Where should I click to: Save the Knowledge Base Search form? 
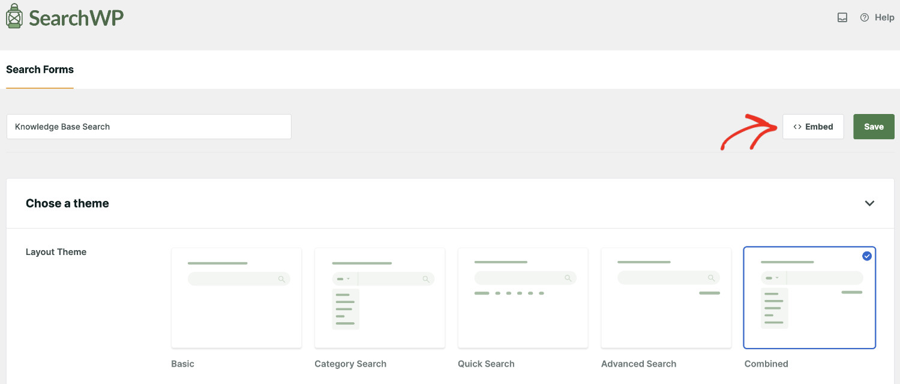click(874, 127)
